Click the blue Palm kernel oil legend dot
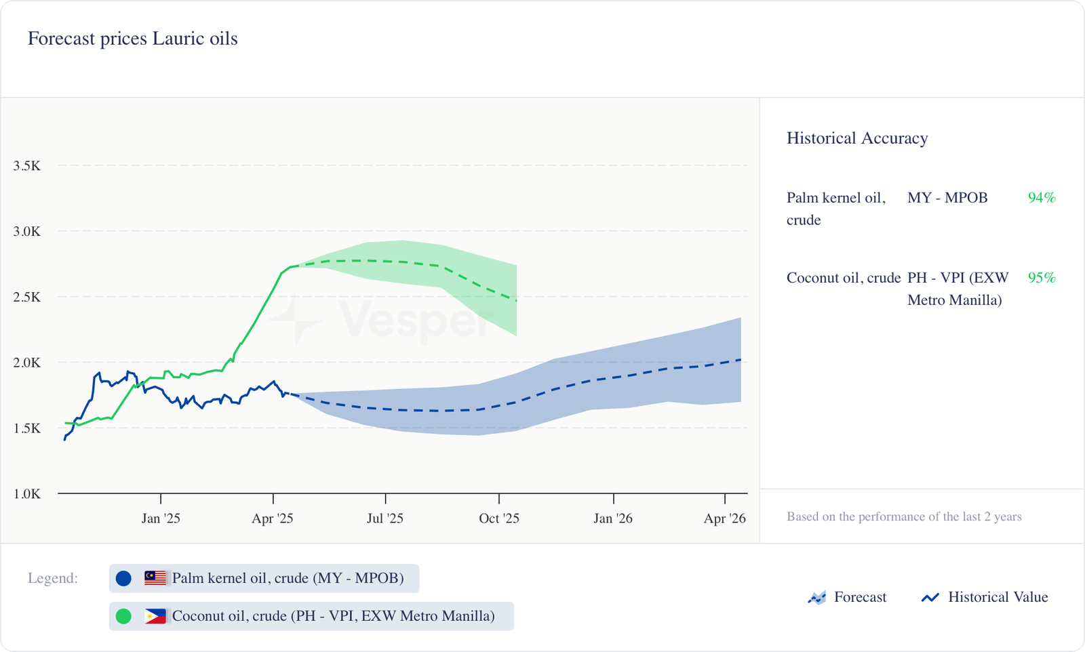 [123, 578]
